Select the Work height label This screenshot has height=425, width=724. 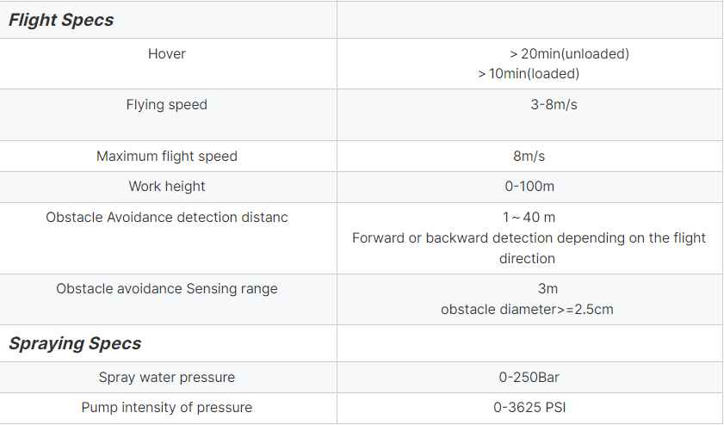167,187
